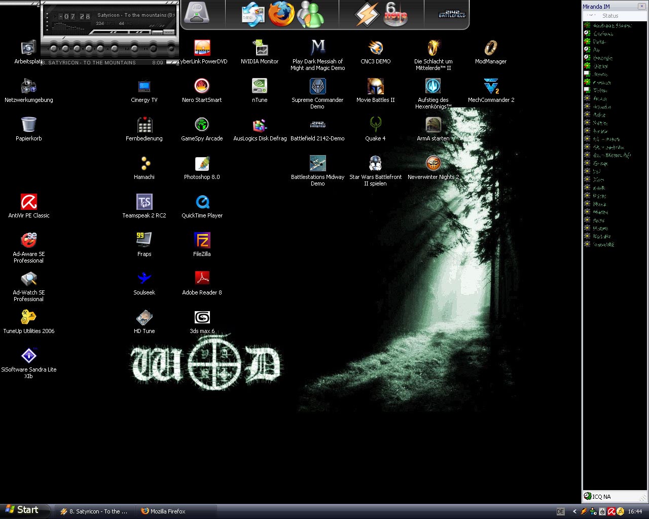The height and width of the screenshot is (519, 649).
Task: Open the Arbeitsplatz desktop icon
Action: 28,52
